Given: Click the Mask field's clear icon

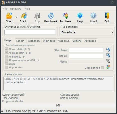Looking at the screenshot, I should pyautogui.click(x=108, y=61).
